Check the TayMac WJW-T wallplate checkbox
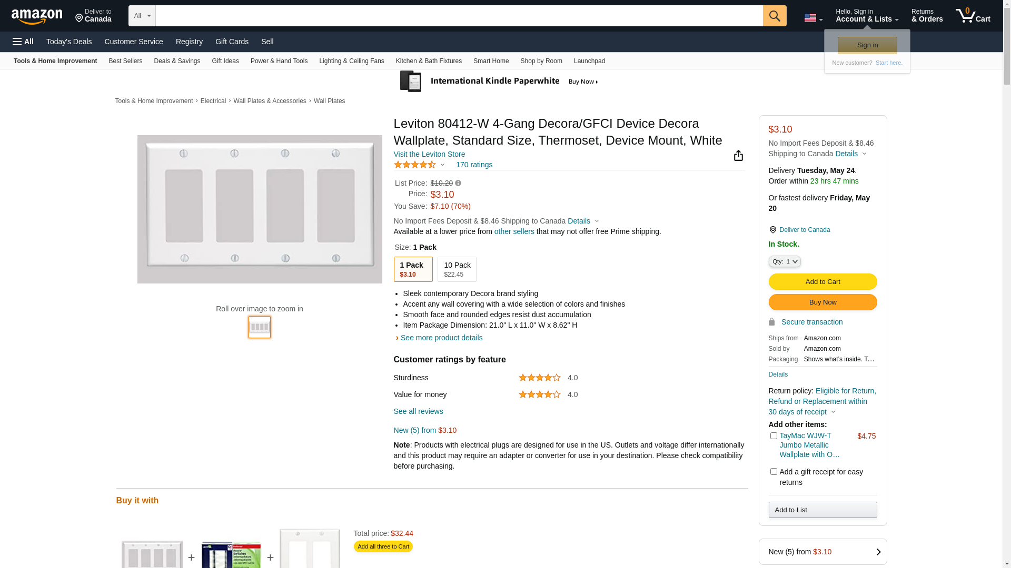 [x=774, y=436]
